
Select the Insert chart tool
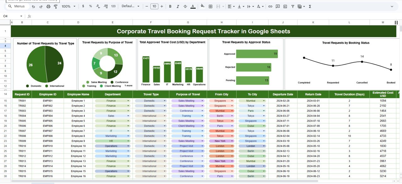tap(285, 6)
